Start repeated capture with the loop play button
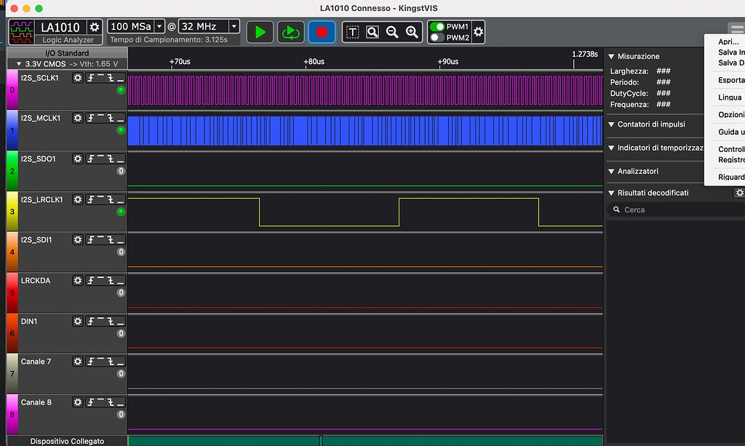This screenshot has width=745, height=446. [291, 32]
